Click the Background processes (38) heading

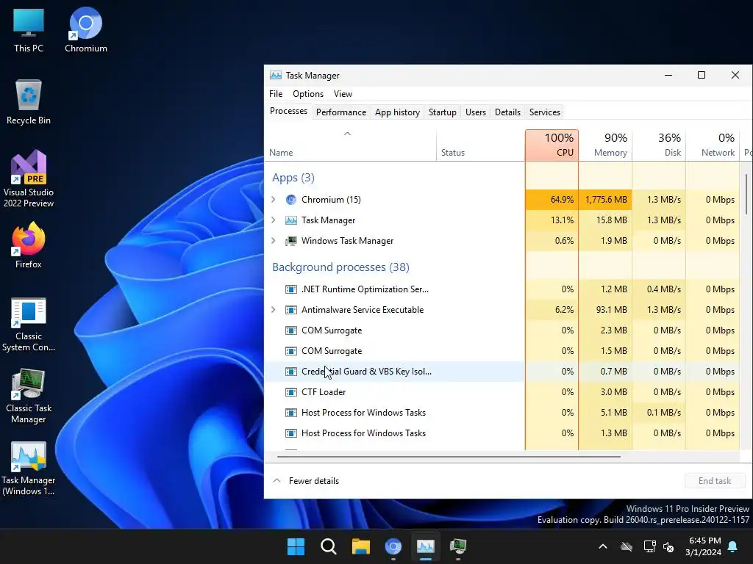coord(340,267)
